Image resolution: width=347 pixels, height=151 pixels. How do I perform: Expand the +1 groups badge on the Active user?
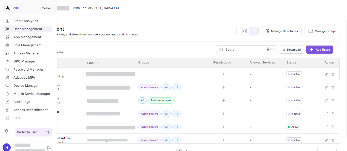[176, 127]
